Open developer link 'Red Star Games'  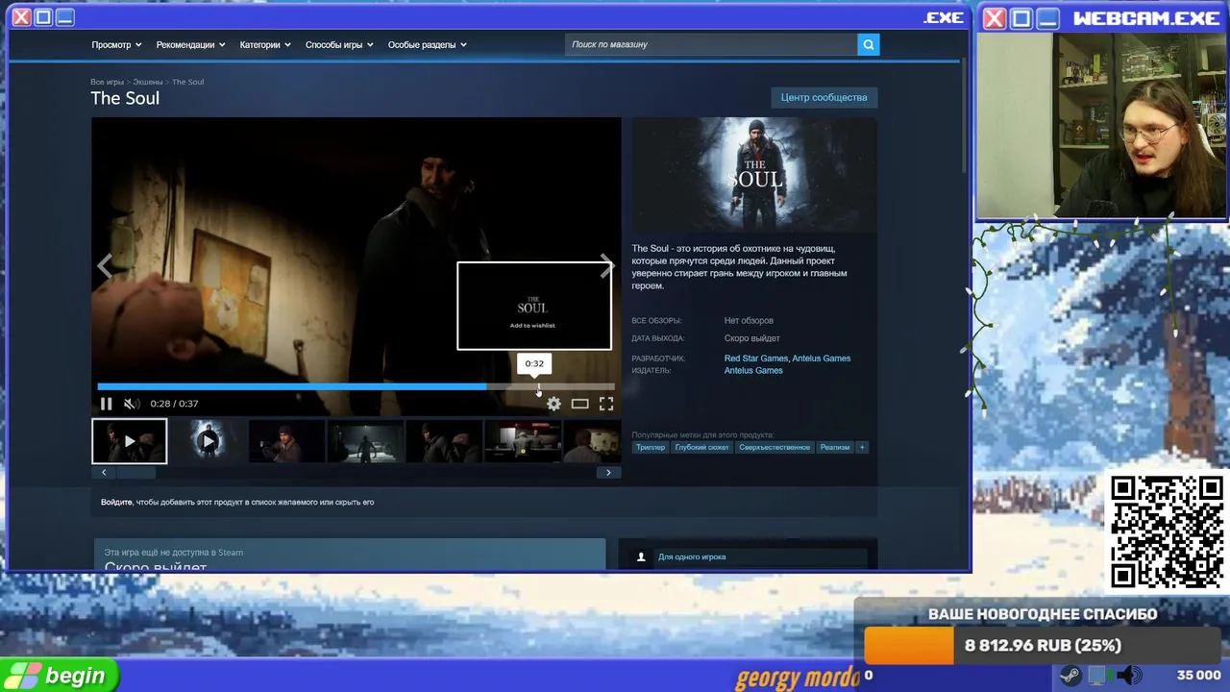[756, 358]
